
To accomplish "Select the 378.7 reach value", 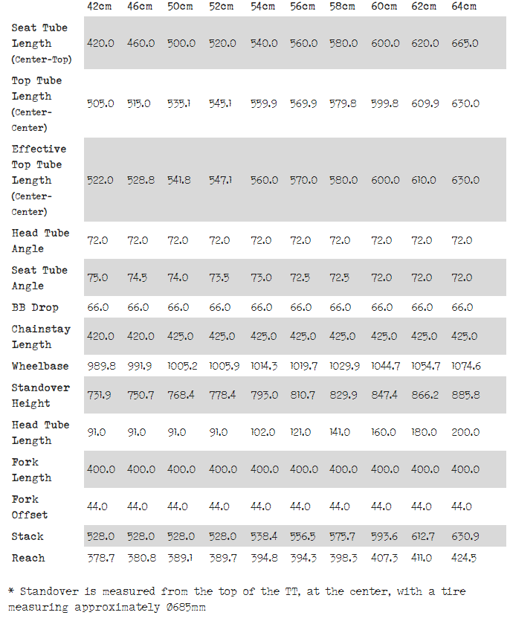I will pos(100,558).
